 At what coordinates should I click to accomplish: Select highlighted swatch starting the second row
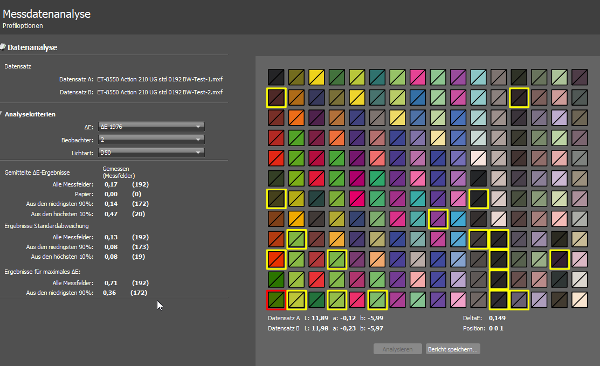(276, 97)
